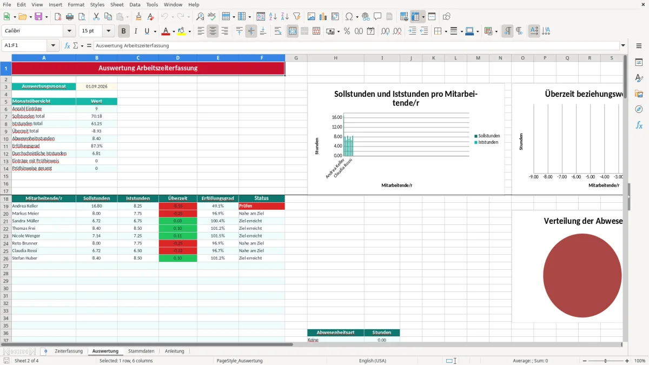The image size is (649, 365).
Task: Open the Function Wizard fx icon
Action: tap(67, 46)
